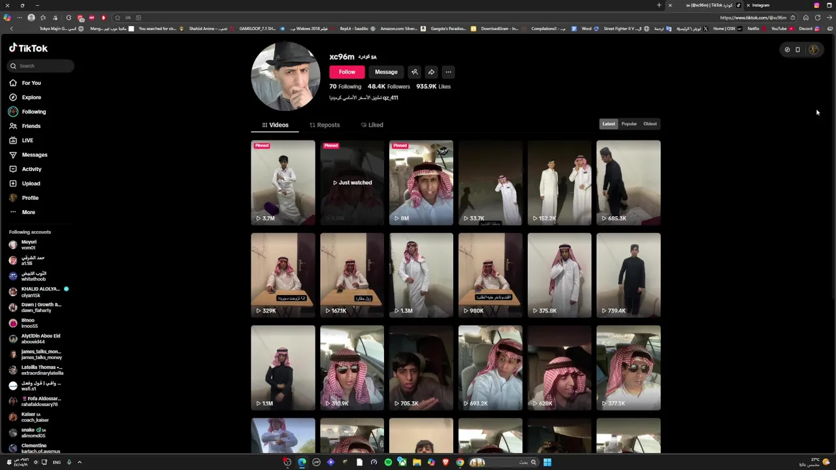Open the pinned video with 8M views
Image resolution: width=836 pixels, height=470 pixels.
[x=421, y=183]
